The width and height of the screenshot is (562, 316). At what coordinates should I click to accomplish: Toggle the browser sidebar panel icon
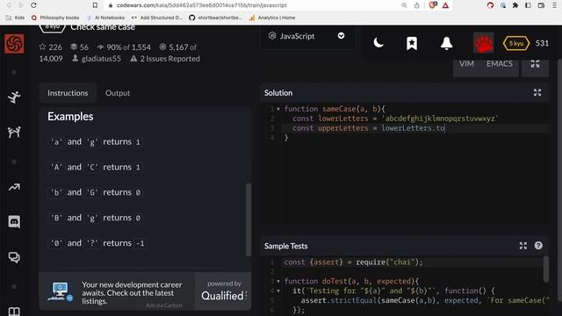528,5
